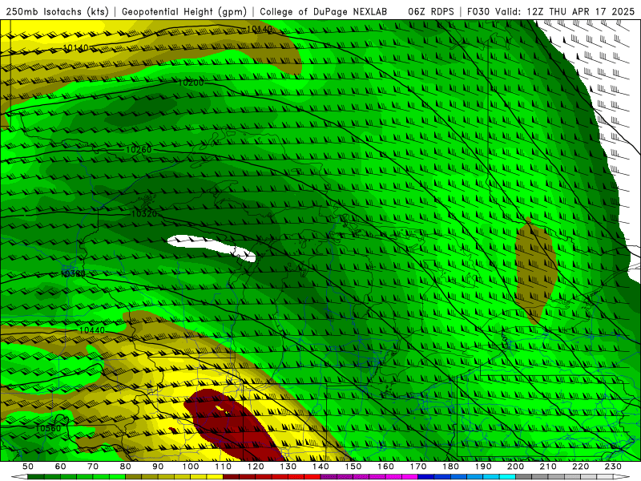Screen dimensions: 641x481
Task: Click the left arrowhead of the color bar
Action: (18, 477)
